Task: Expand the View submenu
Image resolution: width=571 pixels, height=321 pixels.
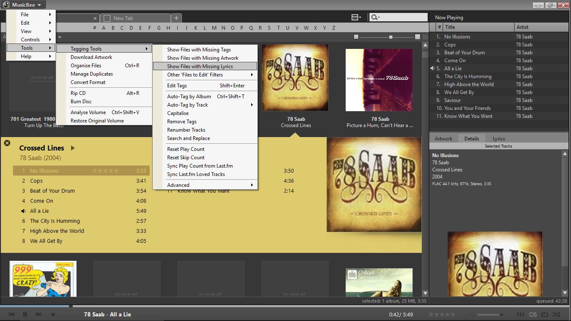Action: 31,31
